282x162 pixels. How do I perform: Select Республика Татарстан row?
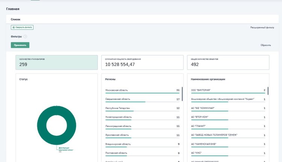(143, 109)
